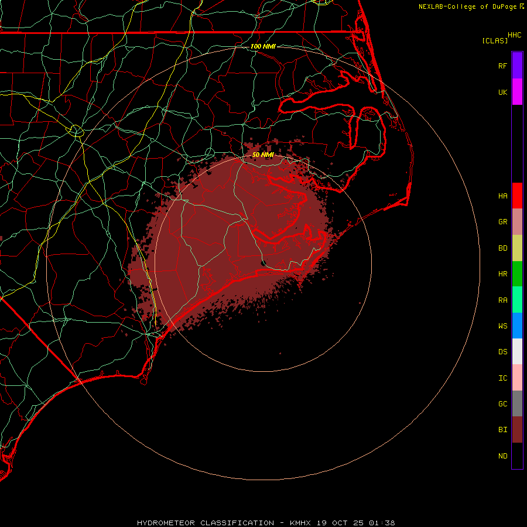Click the 50 NMI range ring label
This screenshot has width=527, height=527.
tap(263, 155)
